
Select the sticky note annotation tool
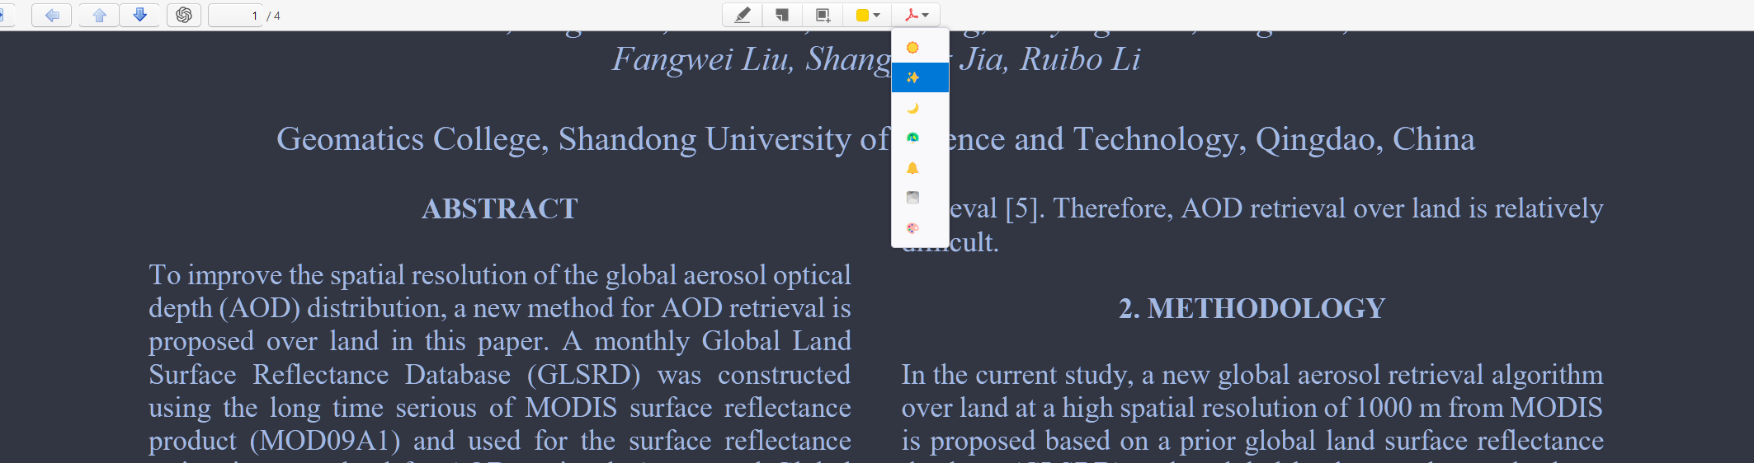[782, 15]
